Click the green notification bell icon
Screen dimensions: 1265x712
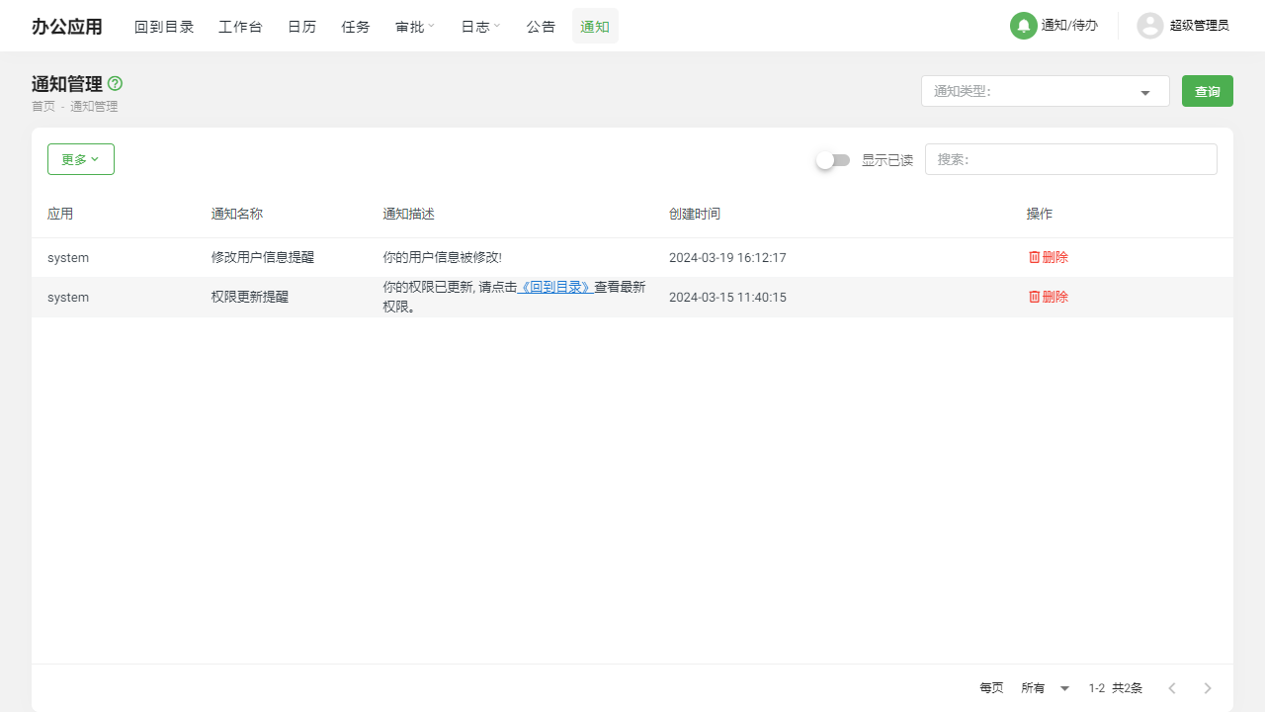click(x=1023, y=26)
